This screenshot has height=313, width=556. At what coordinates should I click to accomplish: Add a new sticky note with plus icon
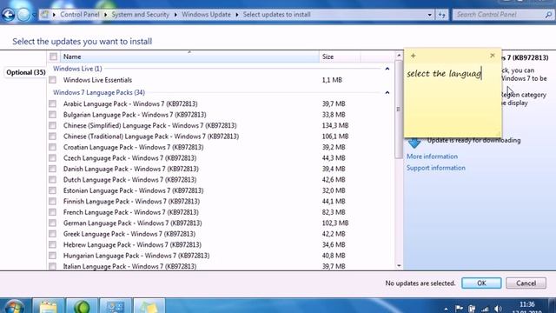point(414,56)
